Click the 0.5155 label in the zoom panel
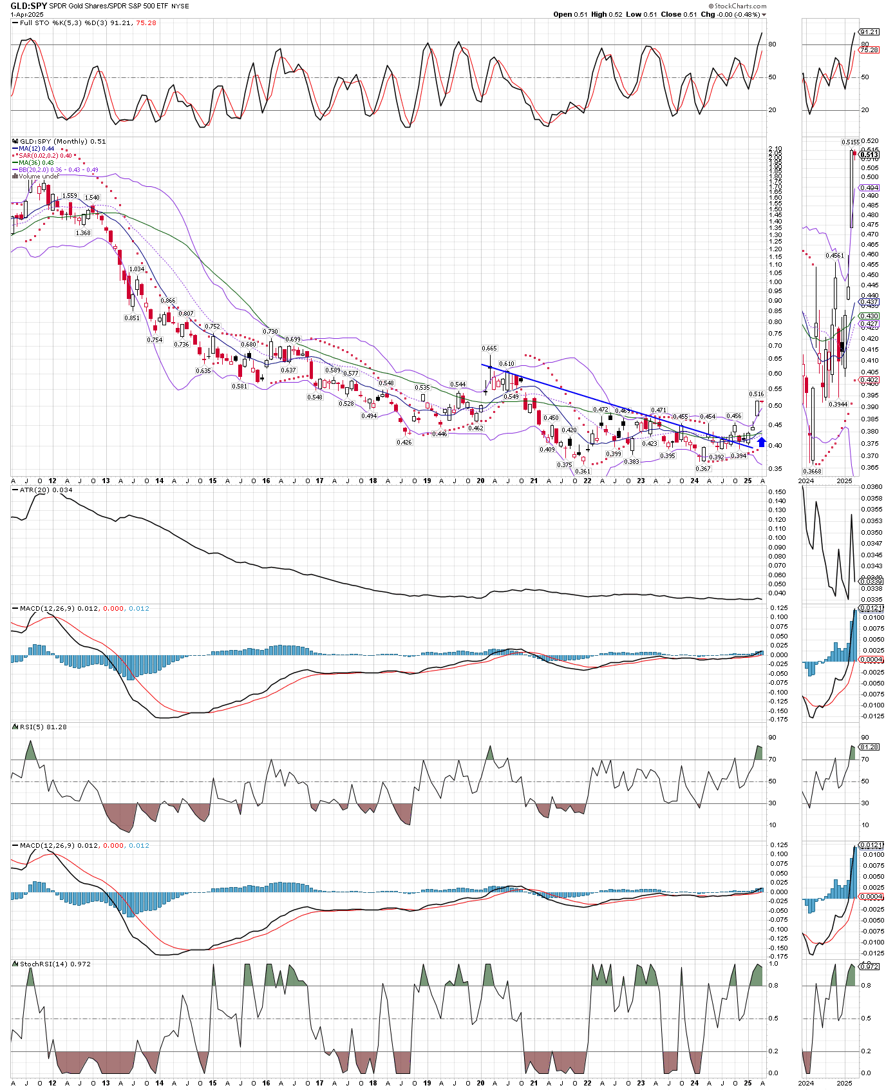The image size is (895, 1090). click(x=851, y=142)
